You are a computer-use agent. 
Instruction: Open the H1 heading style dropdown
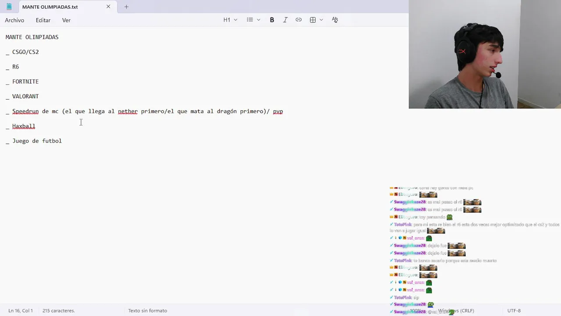pos(230,20)
